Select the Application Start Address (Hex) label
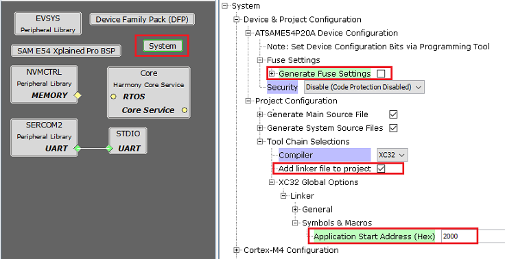The height and width of the screenshot is (259, 505). [x=374, y=236]
